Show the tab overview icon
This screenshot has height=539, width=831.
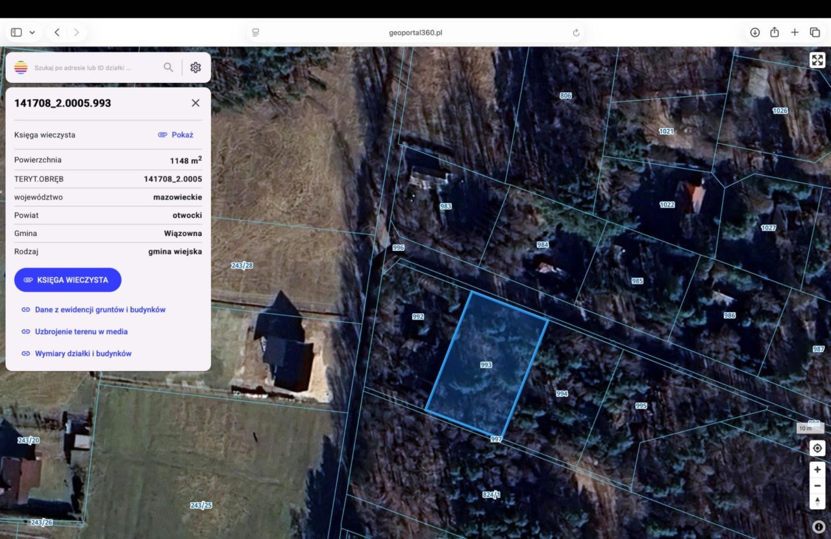tap(815, 32)
